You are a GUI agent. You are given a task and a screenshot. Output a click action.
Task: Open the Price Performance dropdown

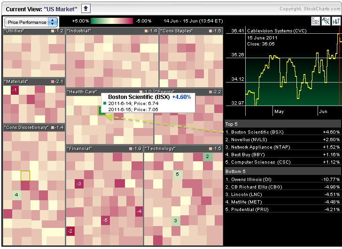point(31,22)
